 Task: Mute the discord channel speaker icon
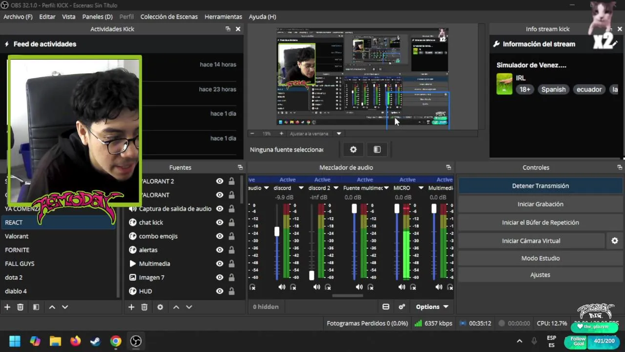click(x=282, y=287)
